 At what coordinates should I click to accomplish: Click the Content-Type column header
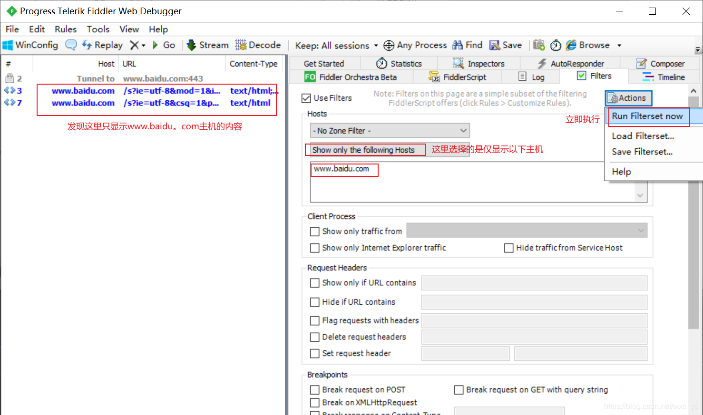(254, 64)
